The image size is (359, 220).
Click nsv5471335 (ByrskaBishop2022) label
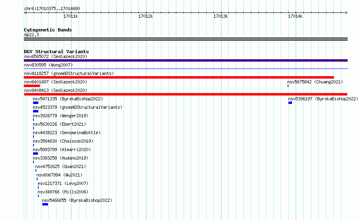tap(68, 99)
